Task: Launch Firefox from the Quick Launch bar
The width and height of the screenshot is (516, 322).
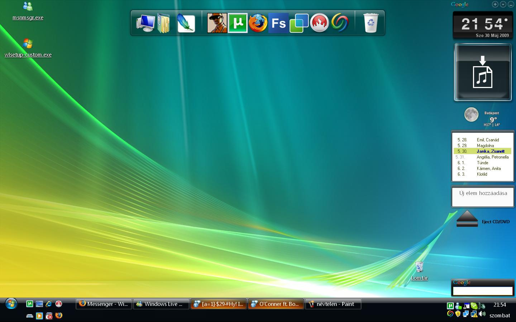Action: point(59,316)
